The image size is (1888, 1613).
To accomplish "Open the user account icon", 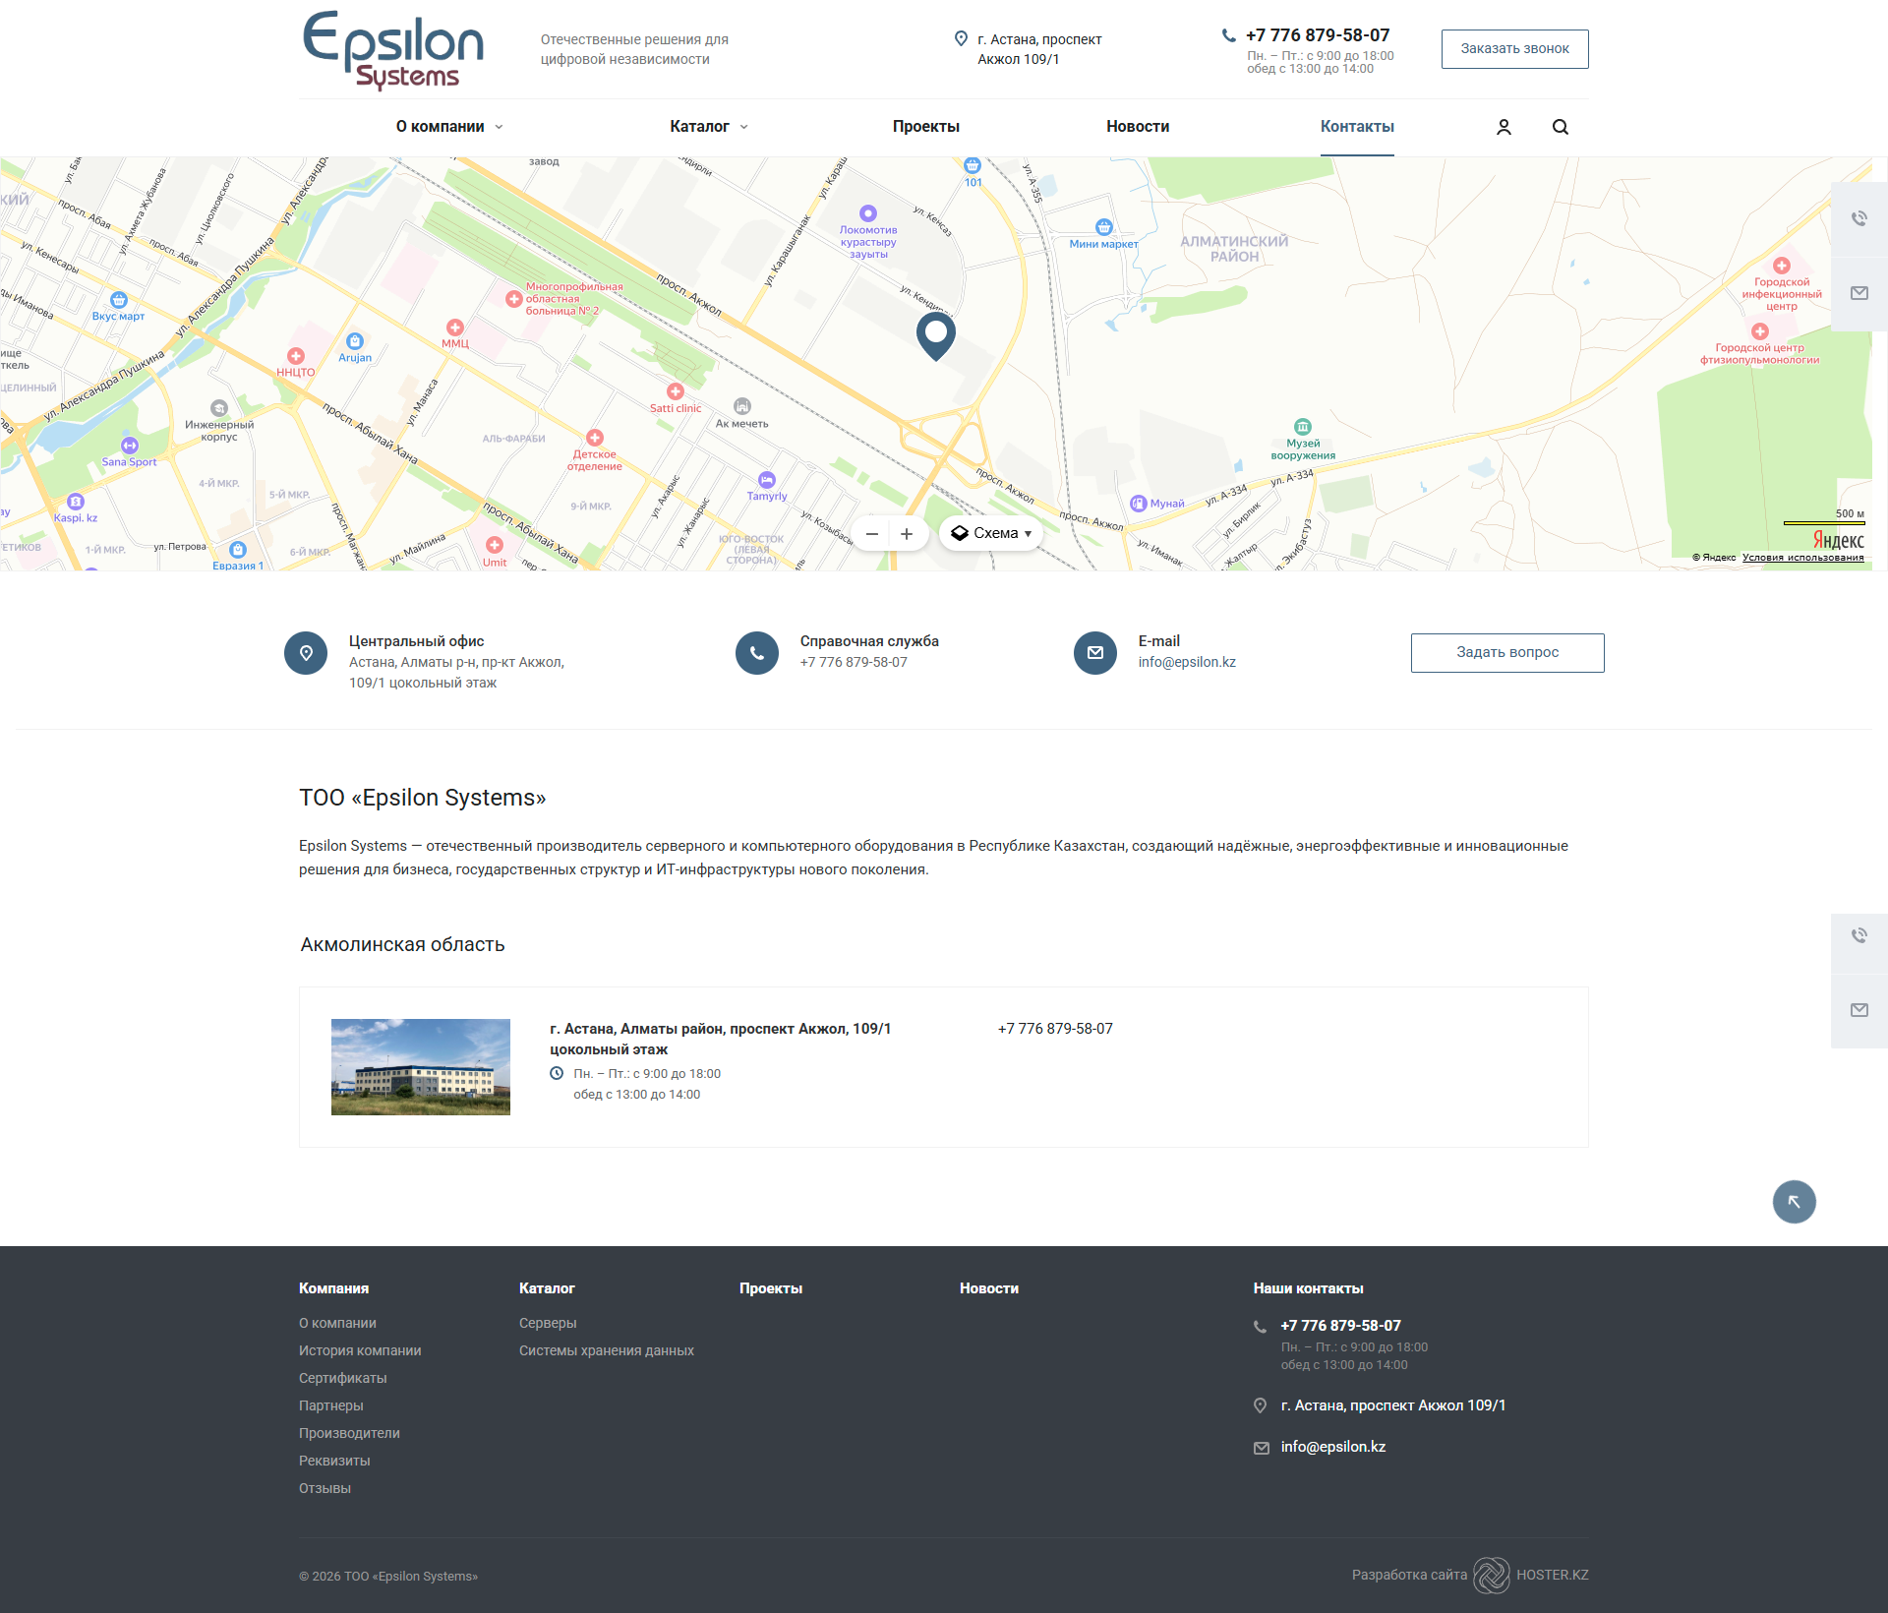I will pos(1504,127).
